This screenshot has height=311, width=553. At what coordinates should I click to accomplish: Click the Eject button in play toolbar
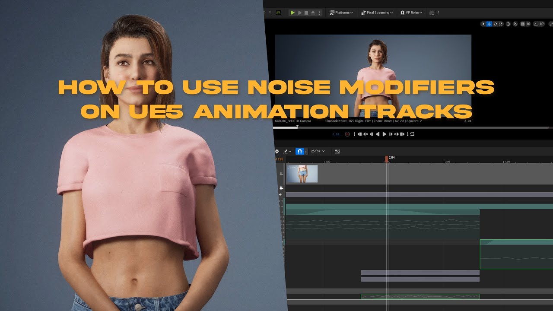(313, 13)
